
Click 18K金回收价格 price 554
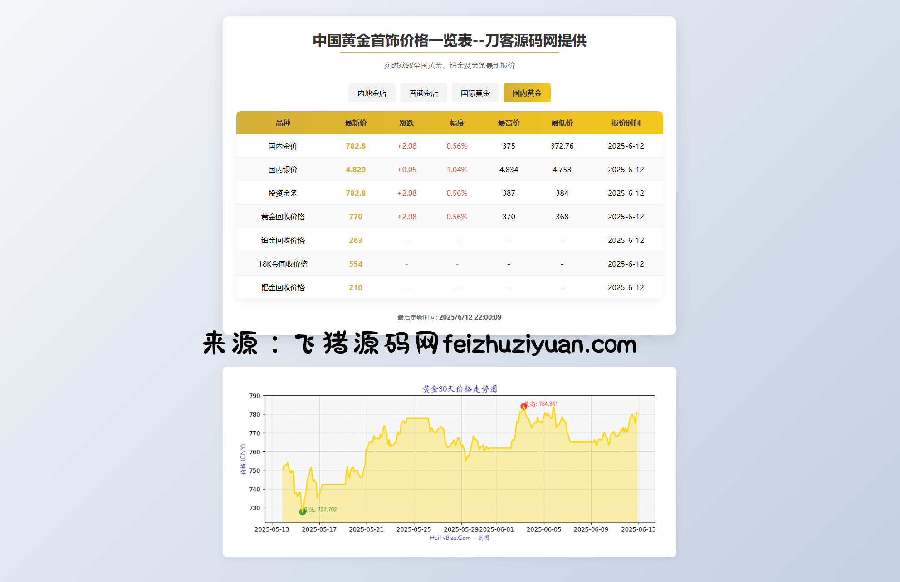point(356,264)
